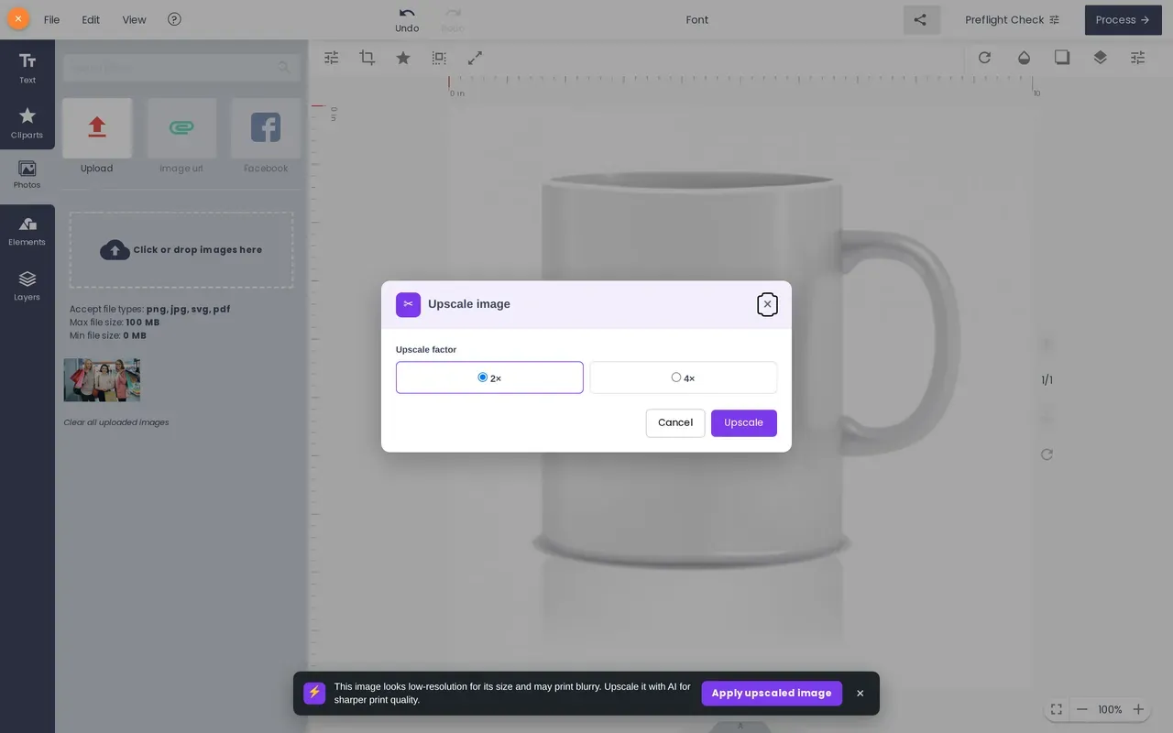
Task: Select the uploaded photo thumbnail
Action: coord(102,379)
